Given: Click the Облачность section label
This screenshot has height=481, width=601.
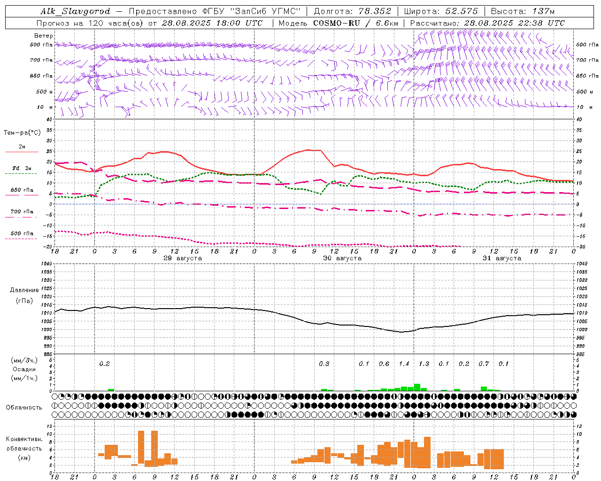Looking at the screenshot, I should (24, 408).
